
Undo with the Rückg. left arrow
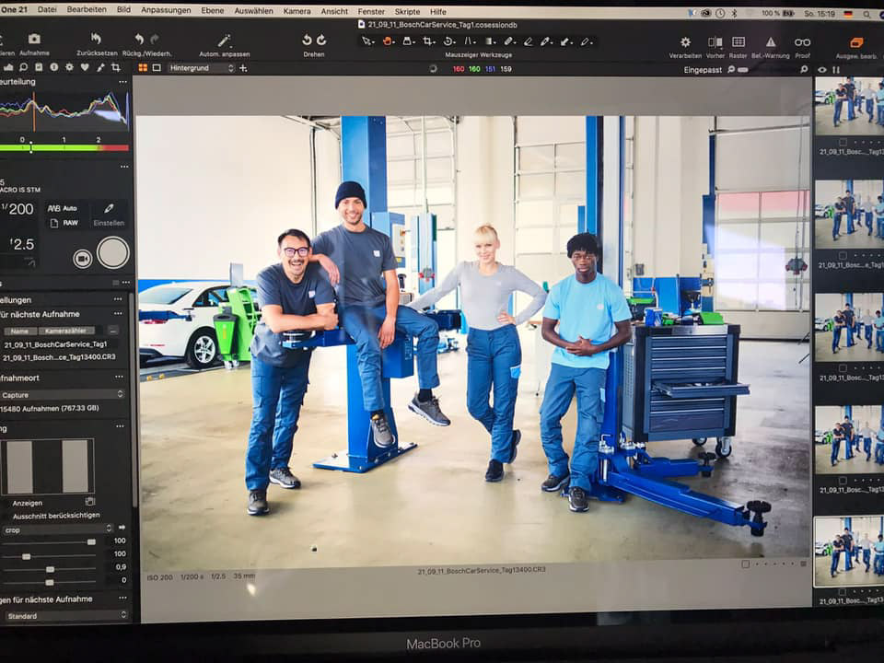point(139,39)
